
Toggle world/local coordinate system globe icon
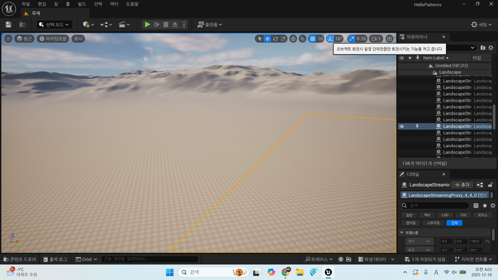tap(293, 39)
